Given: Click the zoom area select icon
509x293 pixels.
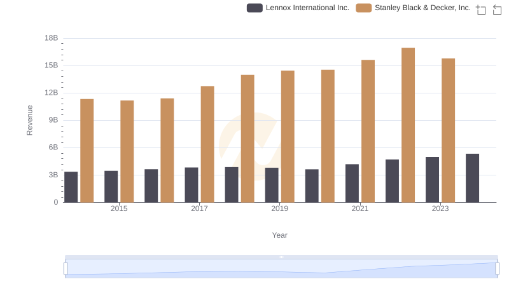Looking at the screenshot, I should point(481,10).
